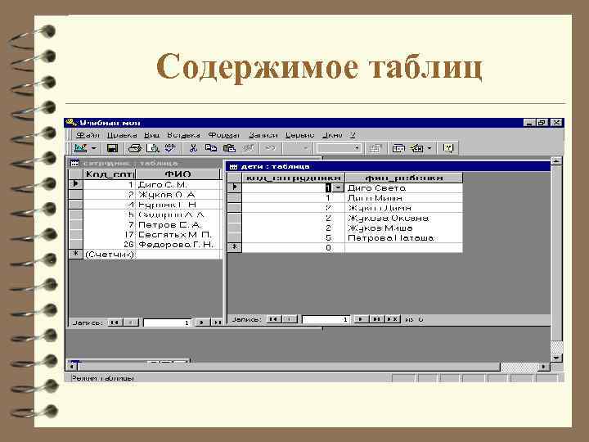Click the сотрудник : таблица title bar
589x442 pixels.
(x=146, y=163)
